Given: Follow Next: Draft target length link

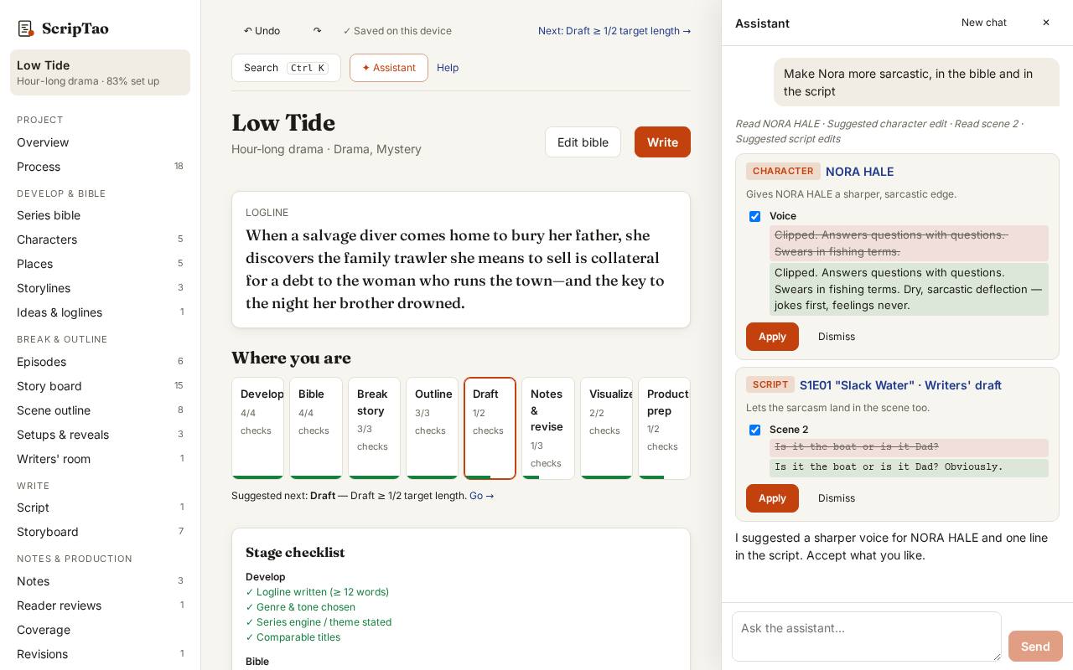Looking at the screenshot, I should coord(614,31).
